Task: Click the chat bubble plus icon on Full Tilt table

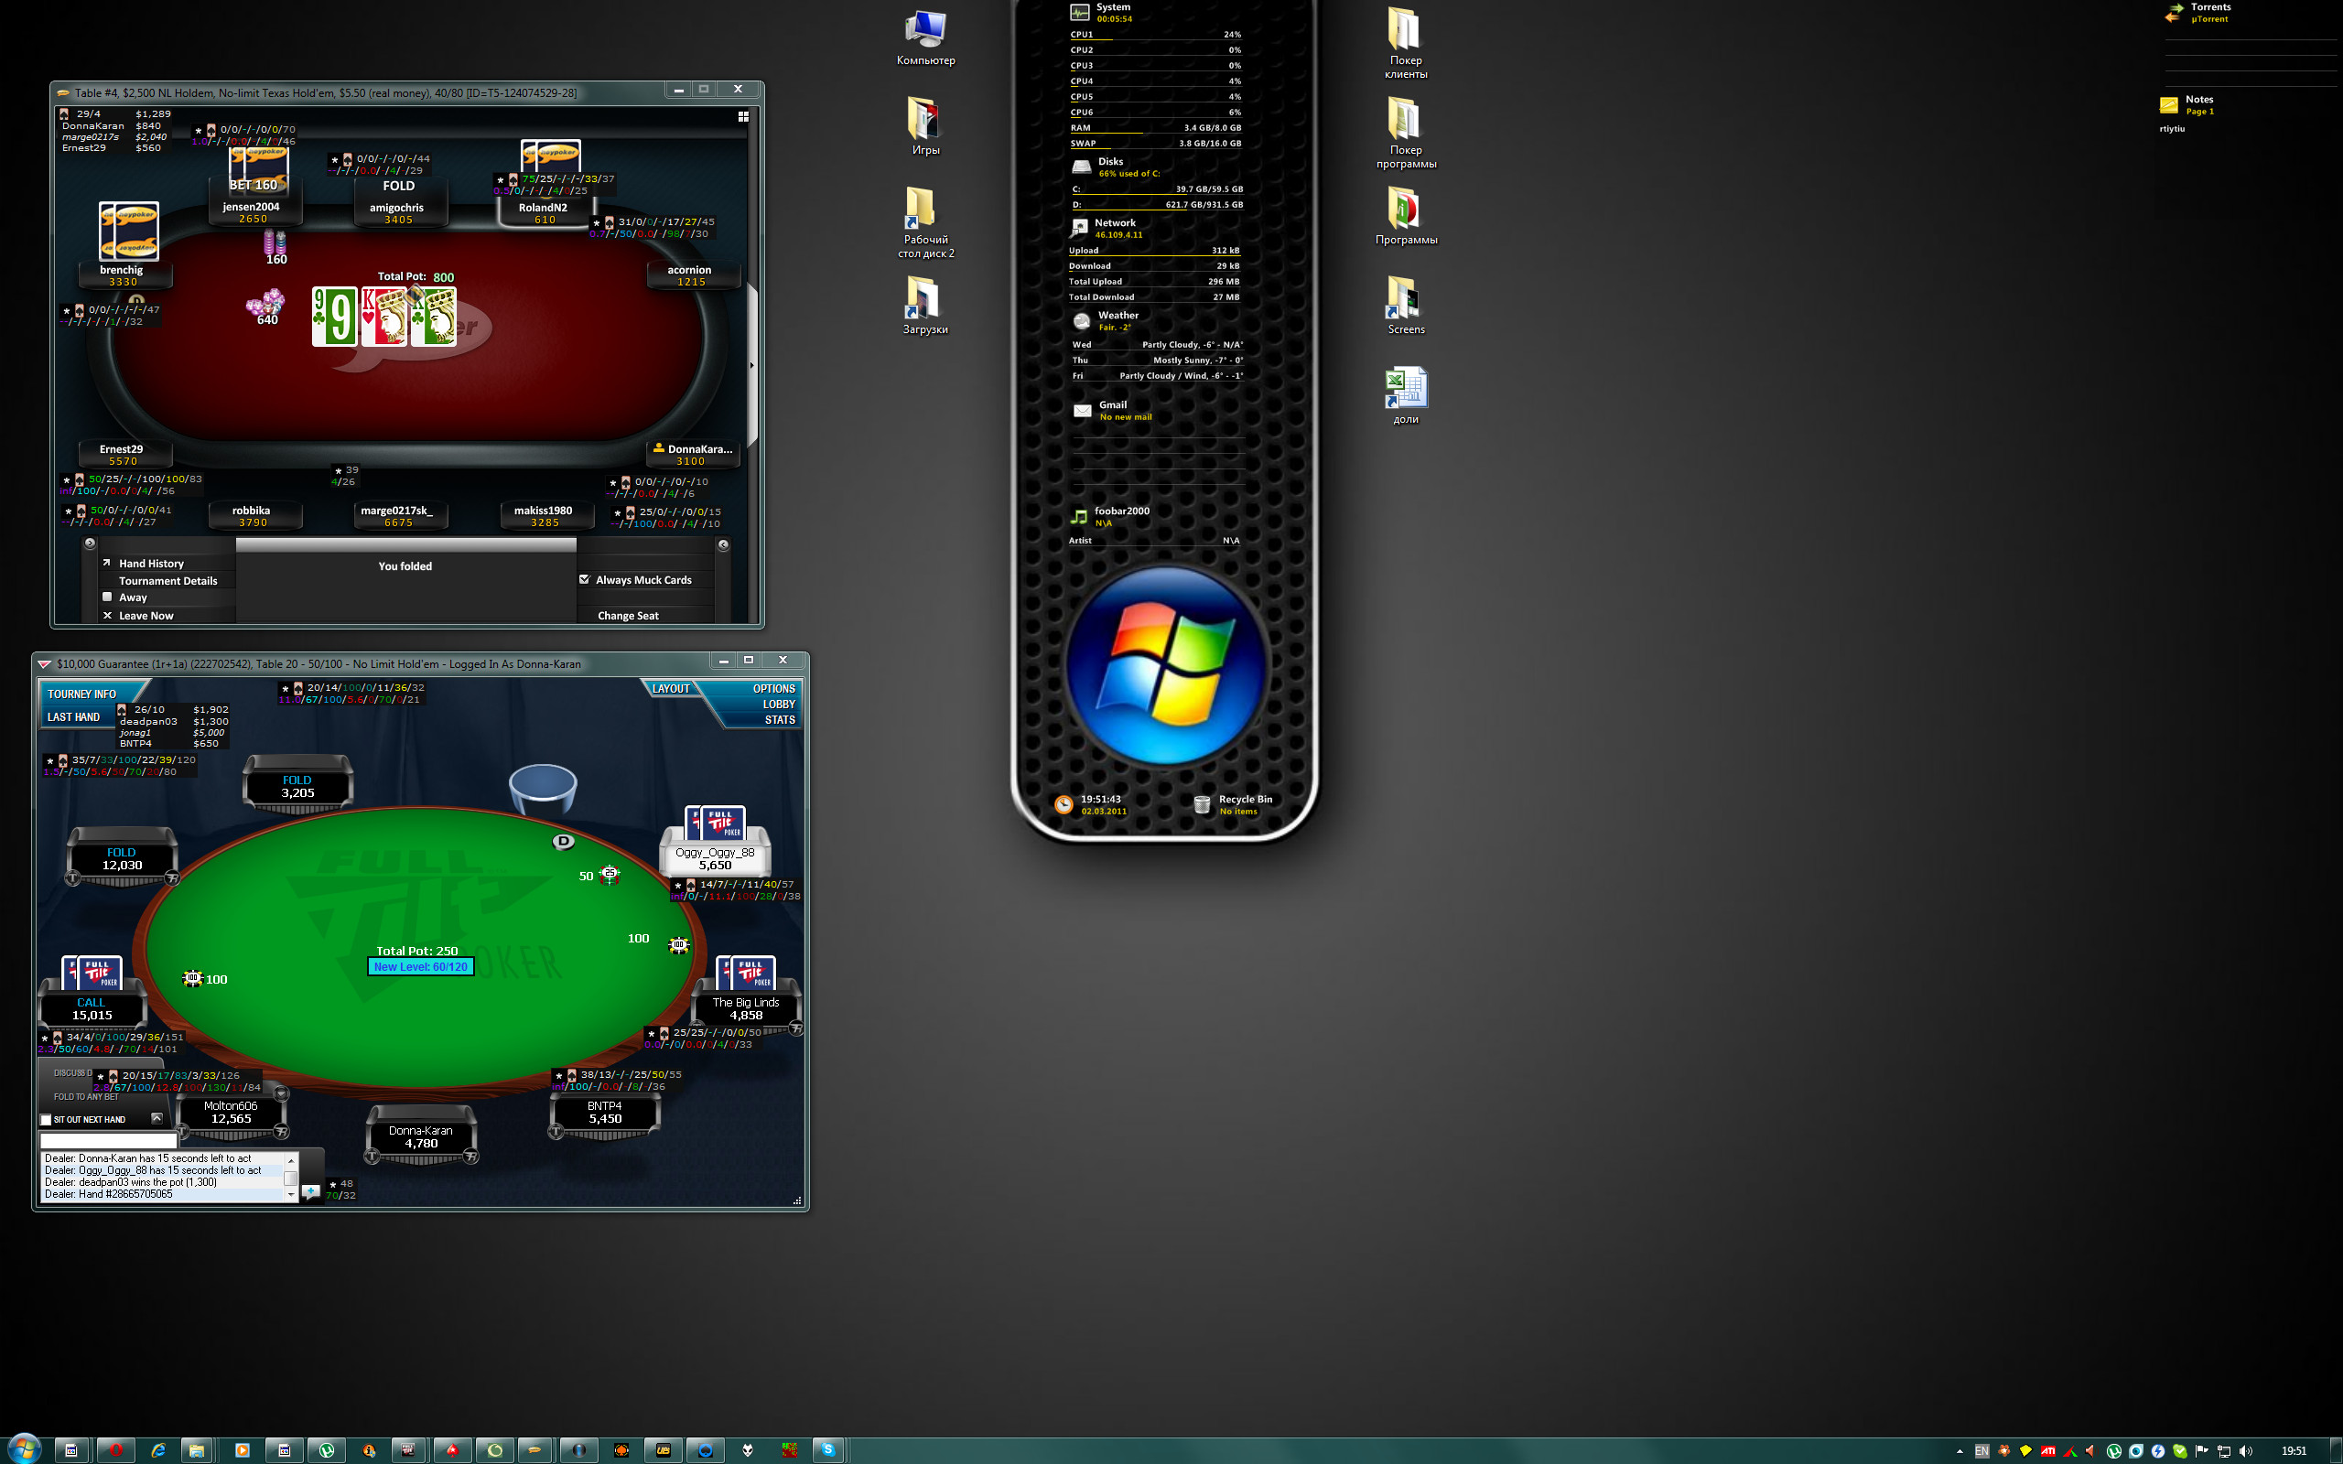Action: click(310, 1192)
